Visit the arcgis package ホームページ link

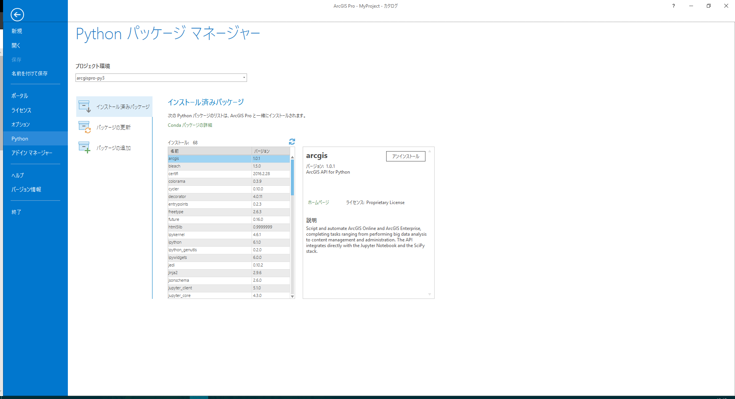tap(318, 202)
